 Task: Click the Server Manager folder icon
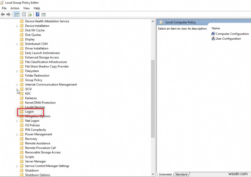21,161
